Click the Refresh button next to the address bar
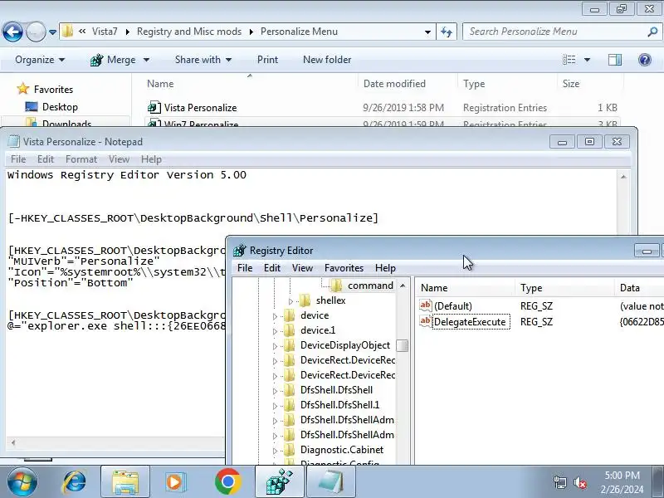The height and width of the screenshot is (498, 664). click(447, 32)
